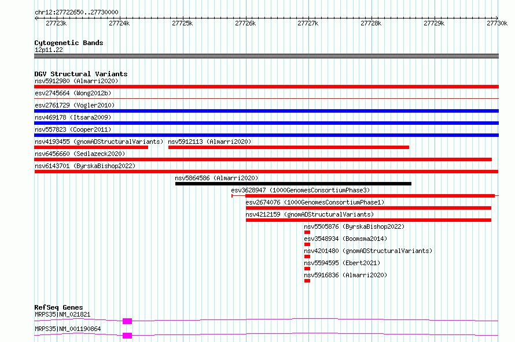Open nsv4193455 (gnomADStructuralVariants) label
This screenshot has width=515, height=342.
[x=99, y=142]
